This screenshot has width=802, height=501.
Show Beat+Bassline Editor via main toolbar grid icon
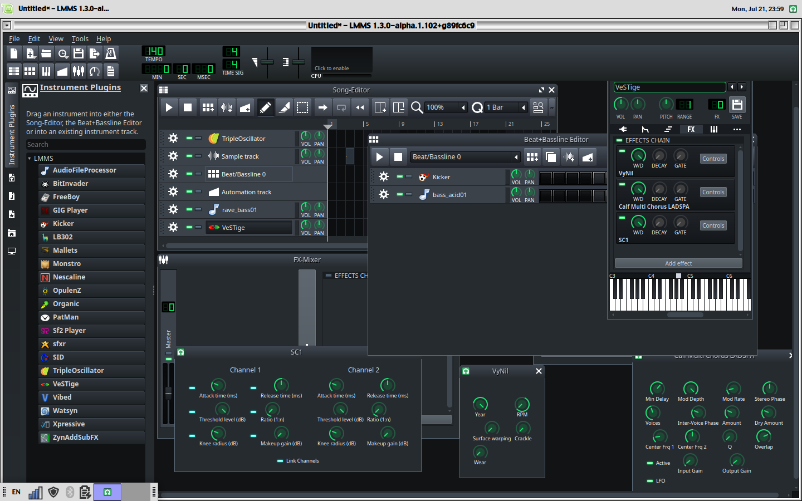30,71
